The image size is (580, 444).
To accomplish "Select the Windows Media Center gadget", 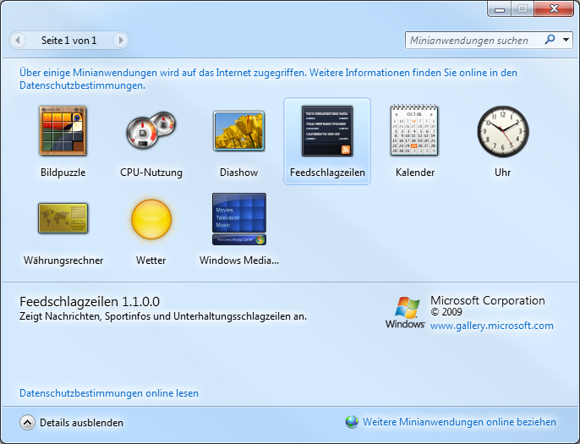I will [239, 219].
